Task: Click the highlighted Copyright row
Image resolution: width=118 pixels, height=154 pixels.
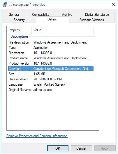Action: pyautogui.click(x=51, y=69)
